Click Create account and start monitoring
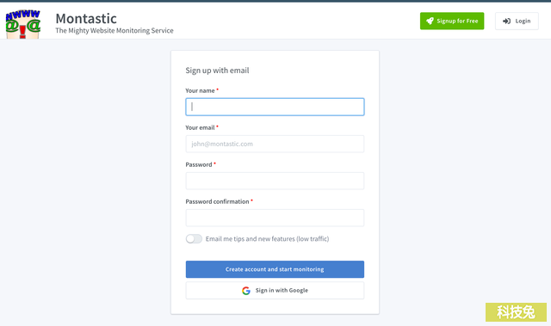Viewport: 551px width, 326px height. pos(275,269)
